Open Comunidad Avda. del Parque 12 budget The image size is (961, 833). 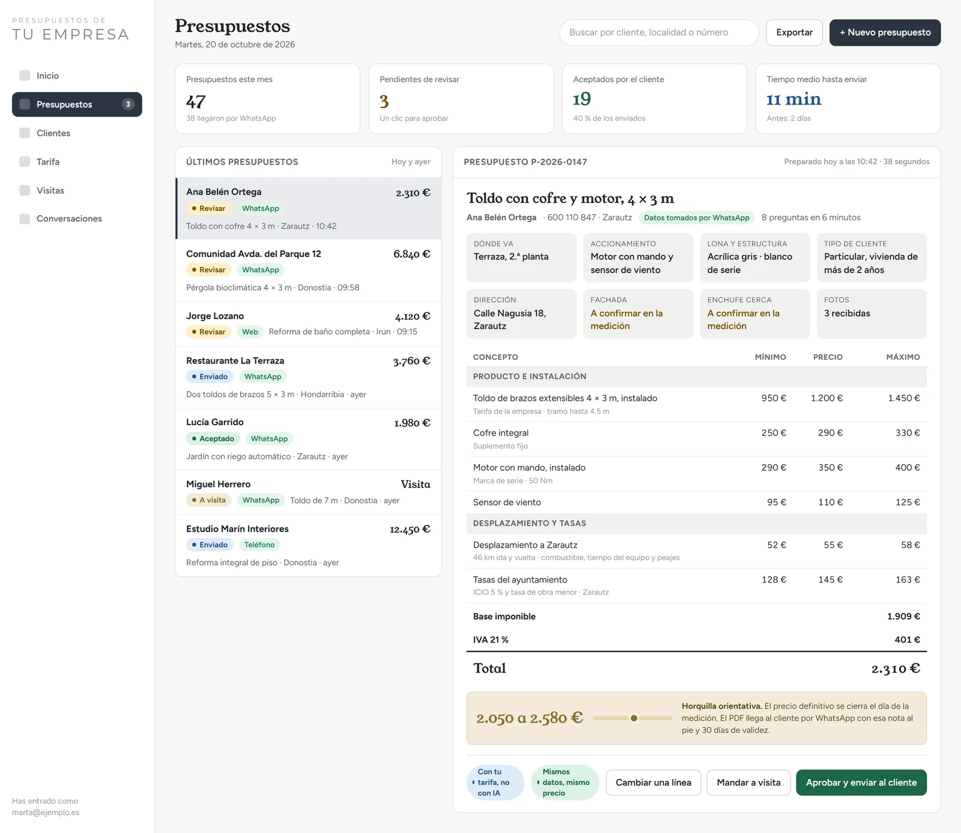[x=309, y=270]
